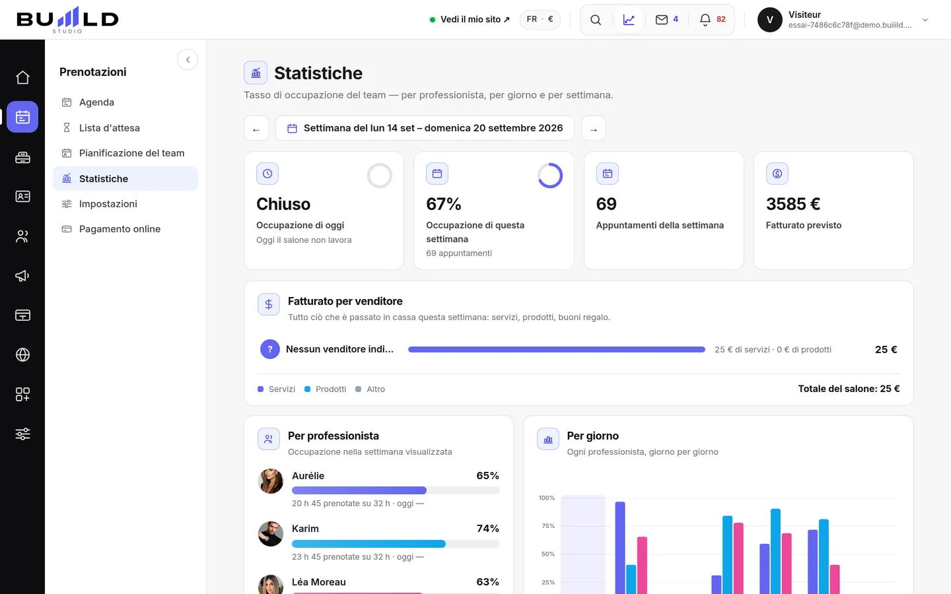Click the clock icon on the Chiuso card
The height and width of the screenshot is (594, 951).
click(x=267, y=174)
